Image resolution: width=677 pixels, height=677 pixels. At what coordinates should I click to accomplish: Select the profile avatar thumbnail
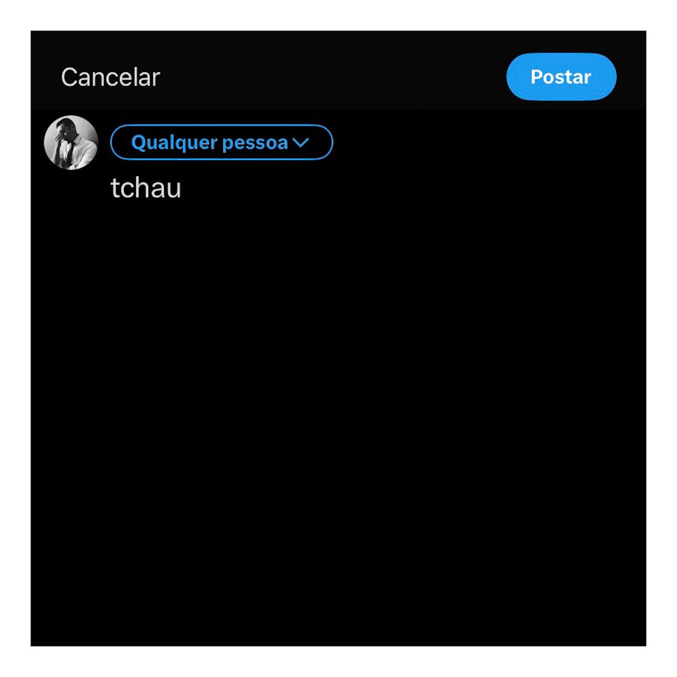click(71, 143)
